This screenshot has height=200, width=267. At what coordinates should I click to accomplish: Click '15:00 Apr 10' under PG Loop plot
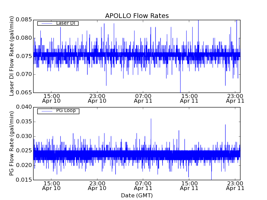click(x=51, y=186)
